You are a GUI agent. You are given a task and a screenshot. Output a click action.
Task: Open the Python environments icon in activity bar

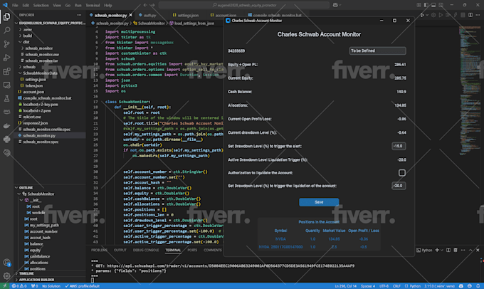point(6,140)
